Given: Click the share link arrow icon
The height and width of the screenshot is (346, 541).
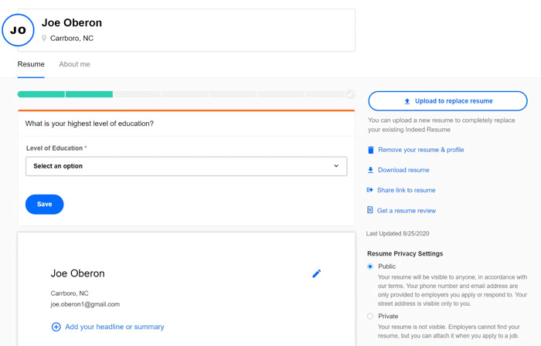Looking at the screenshot, I should (x=370, y=190).
